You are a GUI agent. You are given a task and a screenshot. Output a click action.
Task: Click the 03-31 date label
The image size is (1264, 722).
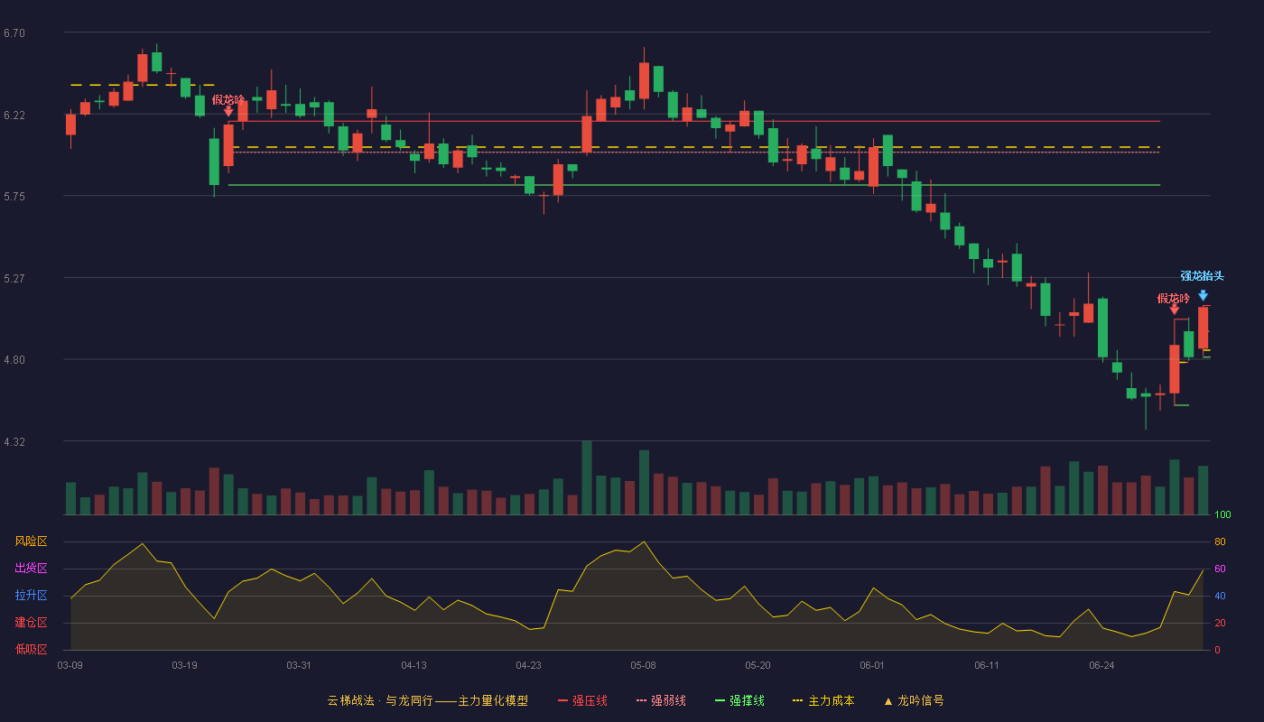(299, 665)
